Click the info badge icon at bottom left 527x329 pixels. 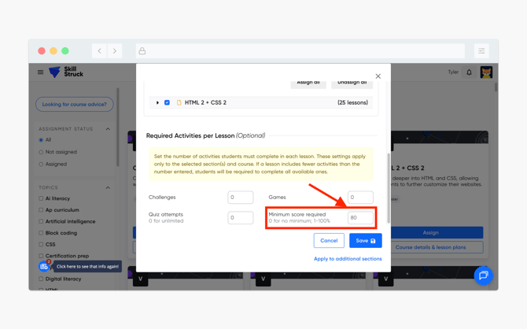[45, 266]
